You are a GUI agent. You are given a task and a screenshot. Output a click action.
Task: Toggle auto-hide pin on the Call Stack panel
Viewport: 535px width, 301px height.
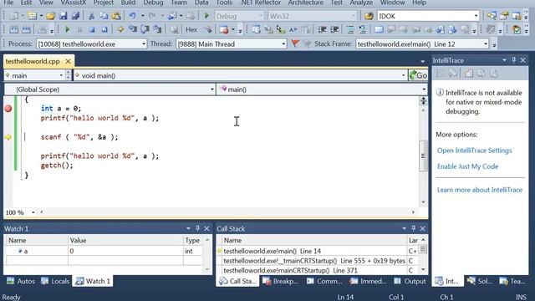tap(414, 228)
